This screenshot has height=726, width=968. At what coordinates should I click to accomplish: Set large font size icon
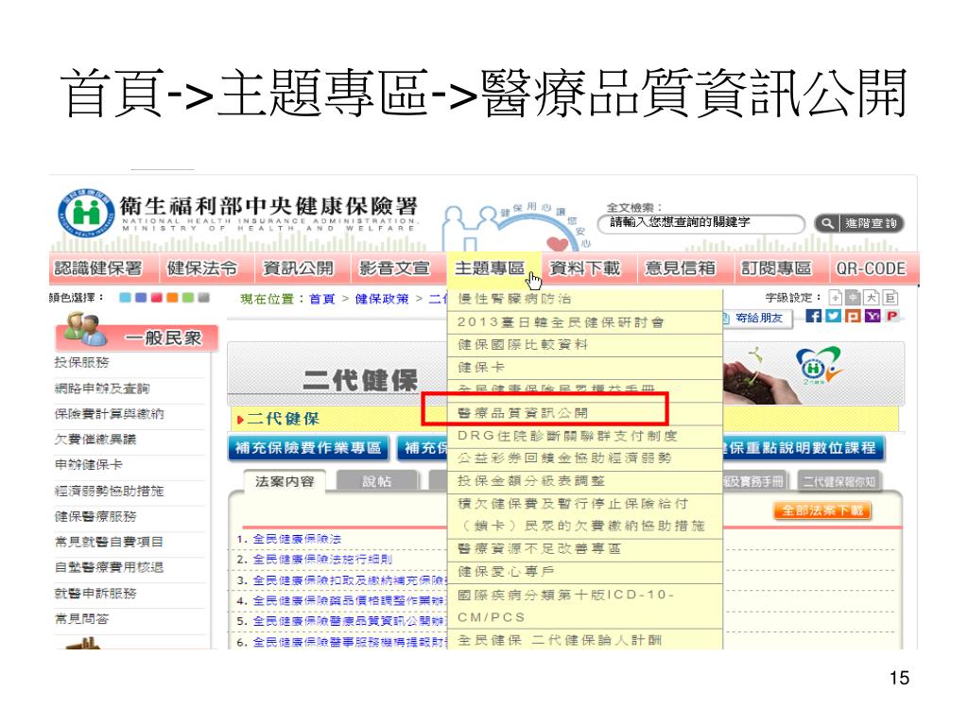pyautogui.click(x=871, y=298)
